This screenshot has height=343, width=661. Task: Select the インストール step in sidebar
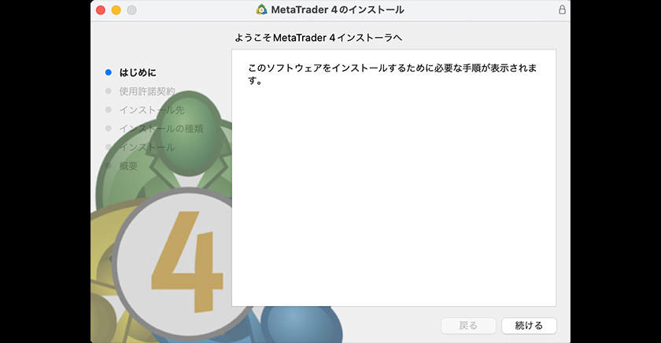146,147
